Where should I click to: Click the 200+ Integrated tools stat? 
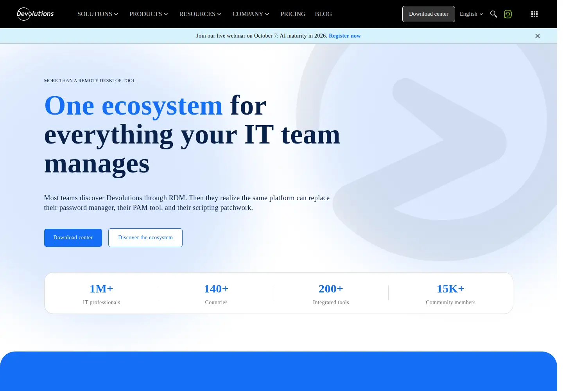331,294
